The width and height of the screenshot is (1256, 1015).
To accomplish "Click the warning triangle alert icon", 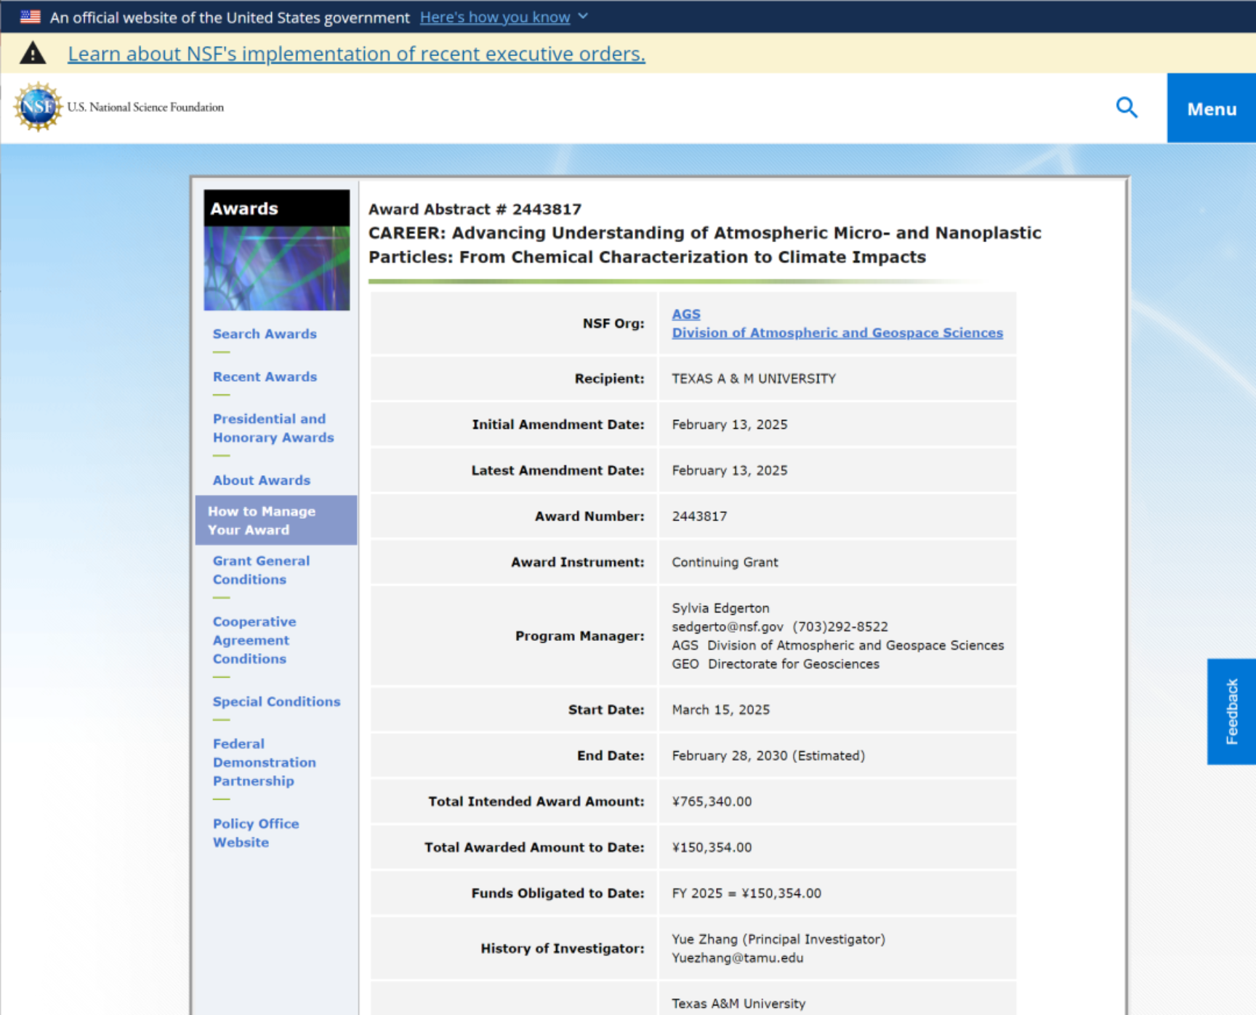I will (x=33, y=53).
